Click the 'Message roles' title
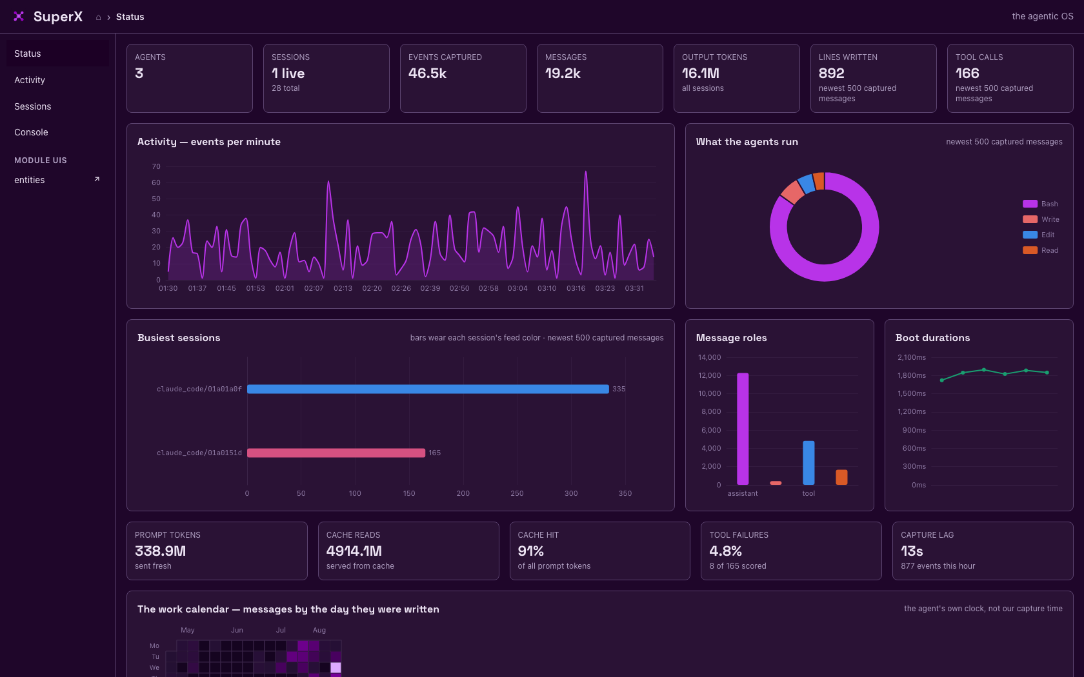This screenshot has height=677, width=1084. (x=732, y=338)
